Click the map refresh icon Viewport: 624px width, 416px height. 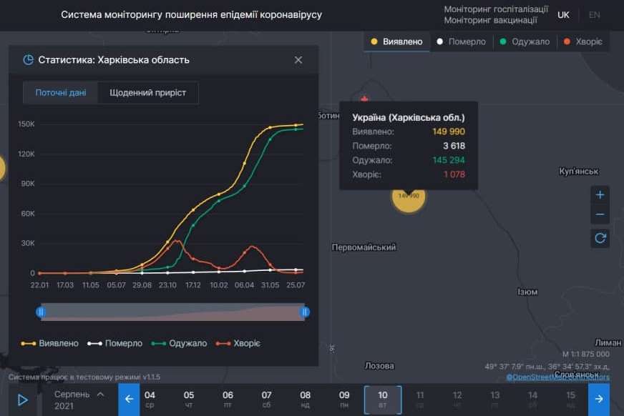coord(599,238)
